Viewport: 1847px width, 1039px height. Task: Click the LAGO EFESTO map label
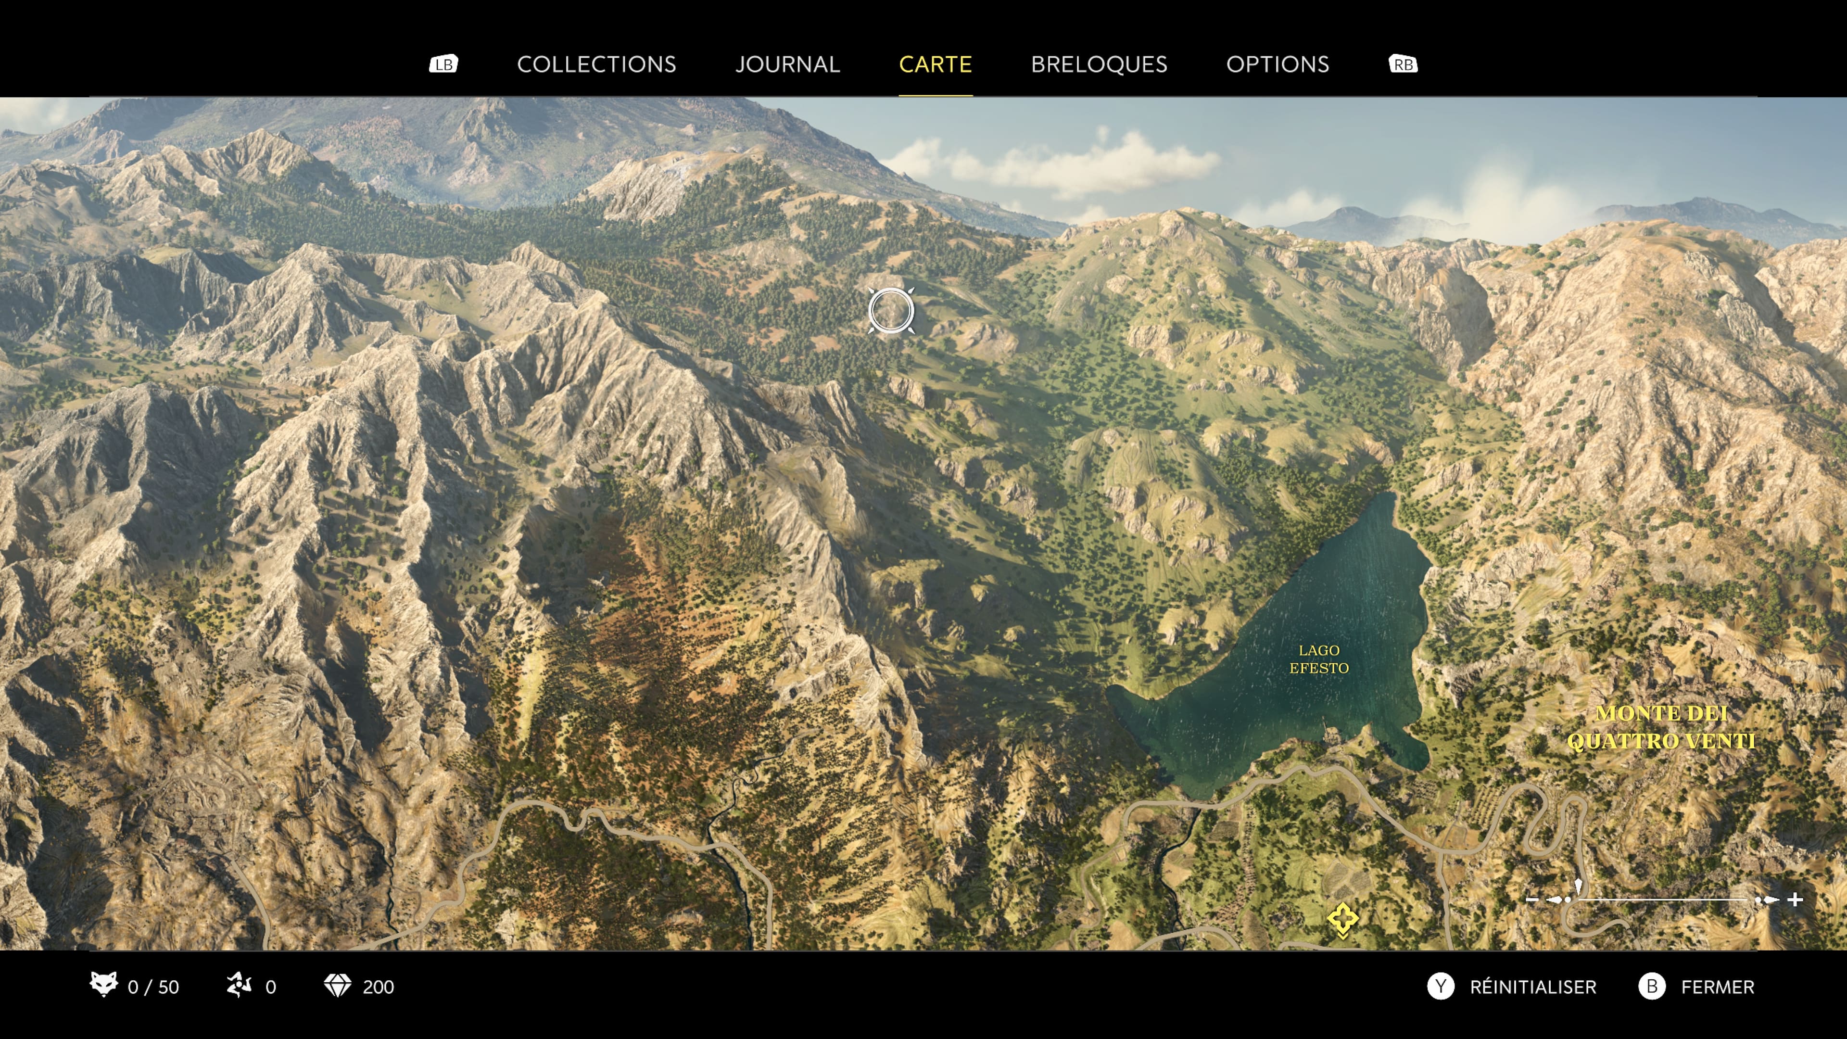pos(1319,659)
